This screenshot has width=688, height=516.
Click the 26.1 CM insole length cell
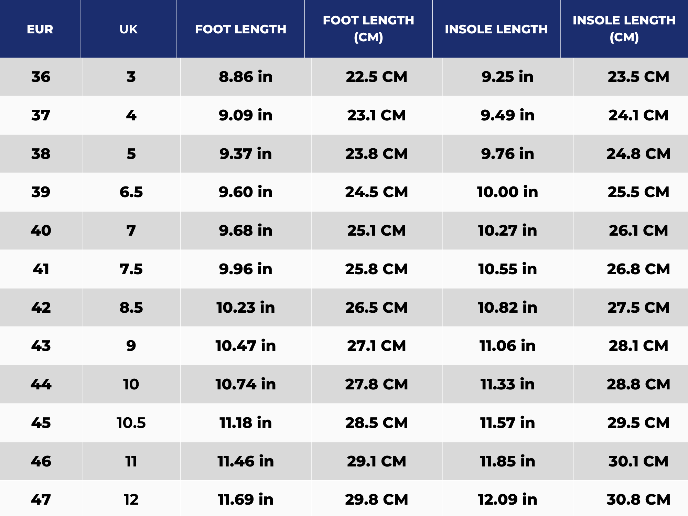pos(638,230)
